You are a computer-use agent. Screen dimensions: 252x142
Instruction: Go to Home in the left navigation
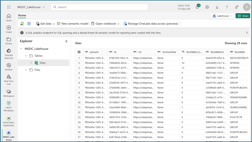coord(9,18)
